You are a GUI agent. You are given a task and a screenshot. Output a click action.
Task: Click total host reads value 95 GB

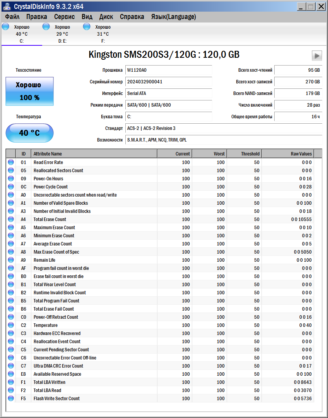click(x=298, y=70)
